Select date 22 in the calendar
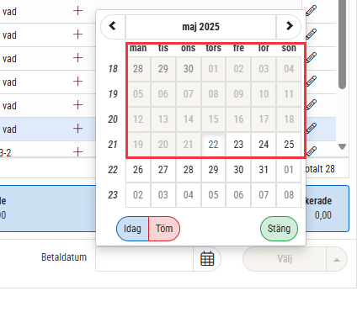 click(x=213, y=145)
